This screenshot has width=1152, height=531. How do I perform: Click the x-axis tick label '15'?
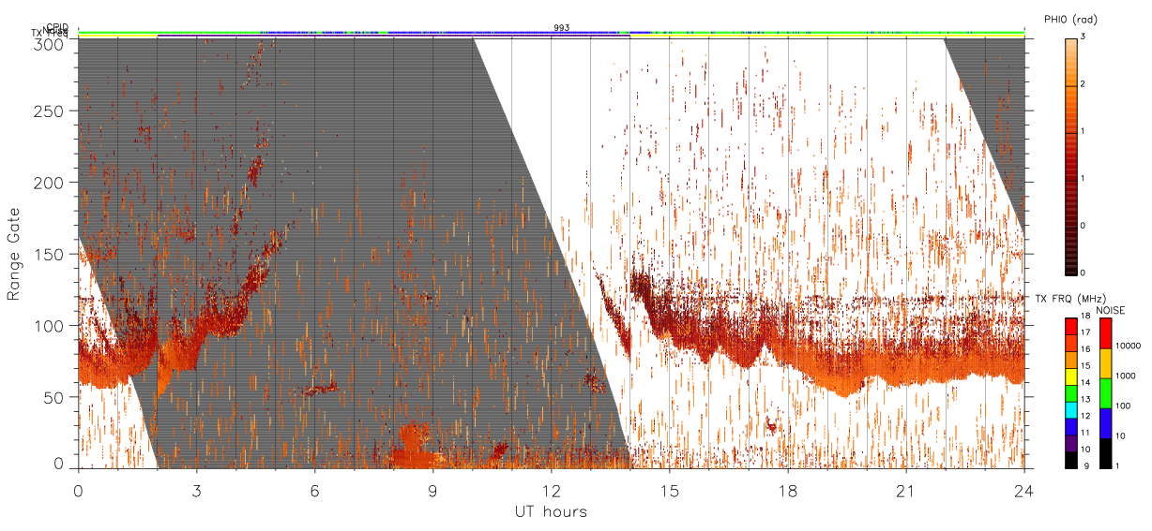669,491
